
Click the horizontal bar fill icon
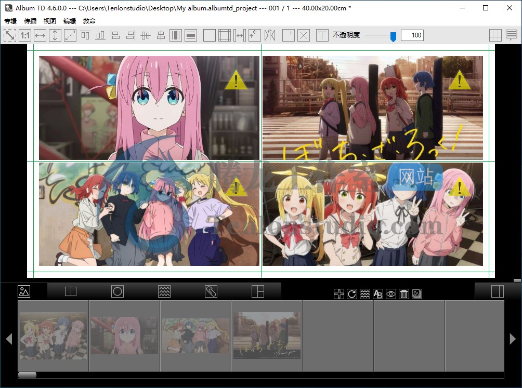click(191, 35)
